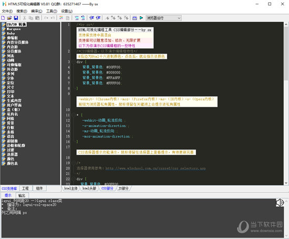Switch to the html头部 editor tab

tap(89, 189)
